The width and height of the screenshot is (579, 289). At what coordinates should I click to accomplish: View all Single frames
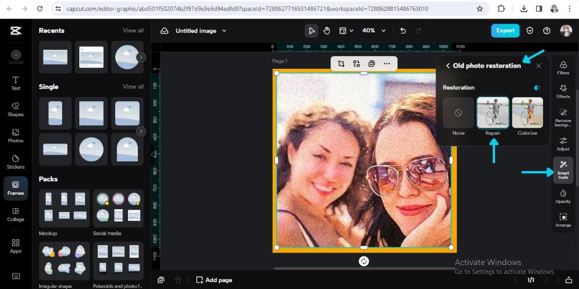pyautogui.click(x=133, y=87)
